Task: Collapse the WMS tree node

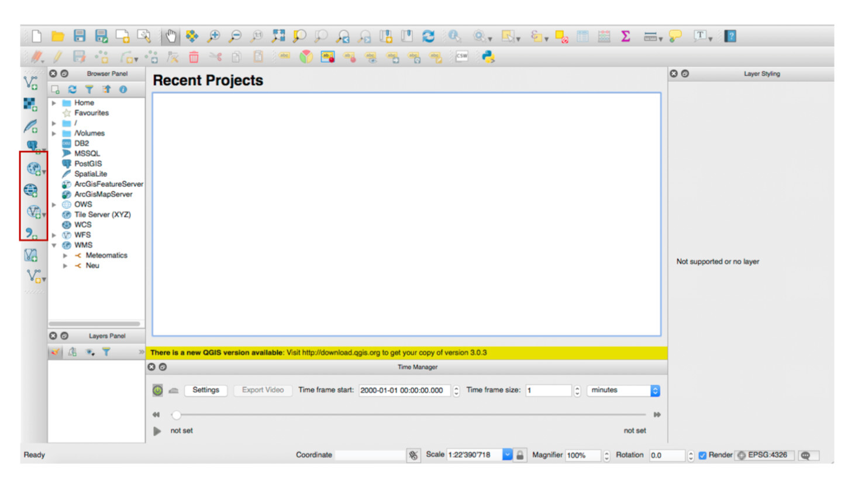Action: coord(54,245)
